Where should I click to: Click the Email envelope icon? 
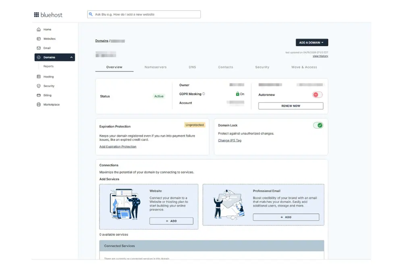39,48
